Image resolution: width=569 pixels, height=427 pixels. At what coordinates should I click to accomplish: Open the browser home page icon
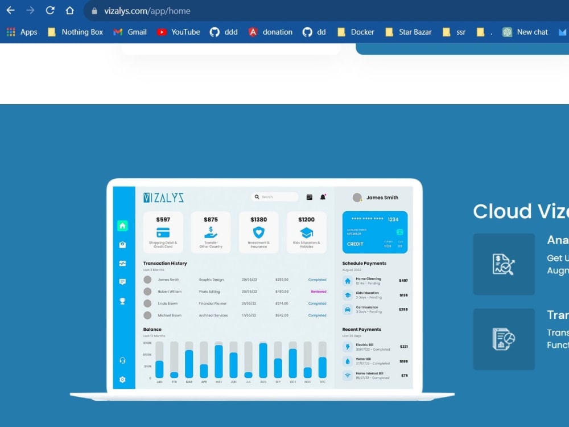69,10
